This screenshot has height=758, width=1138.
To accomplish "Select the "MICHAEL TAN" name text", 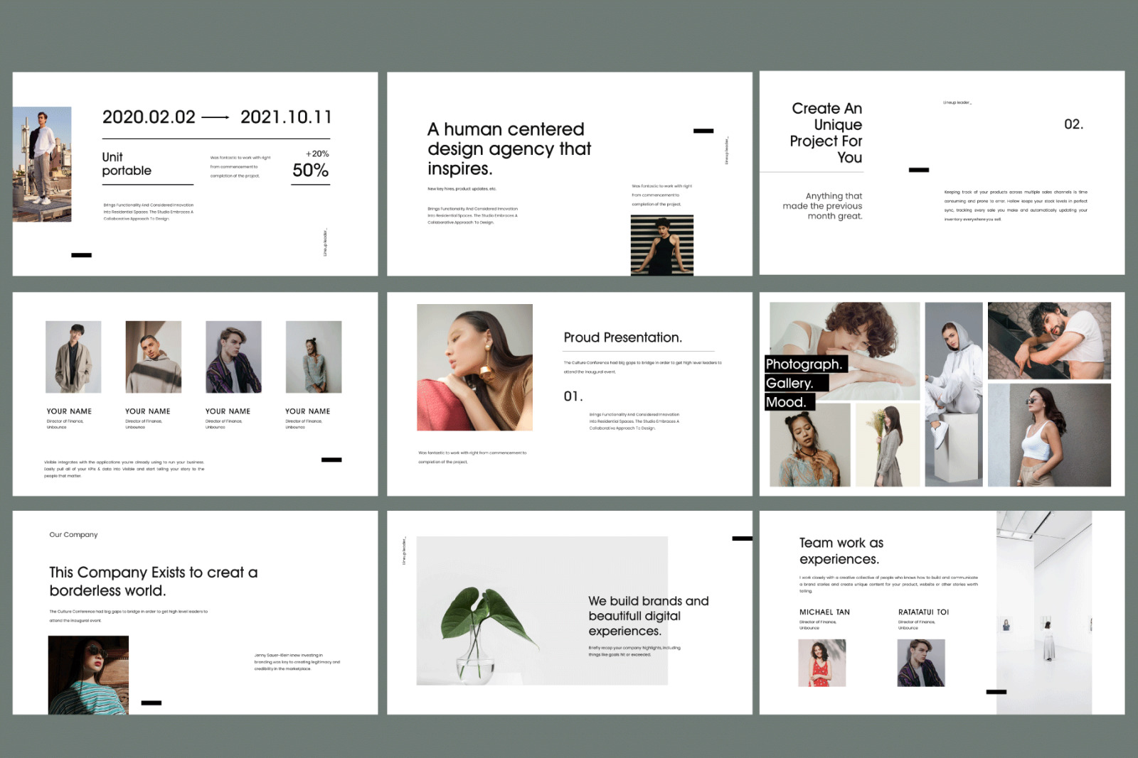I will click(x=824, y=612).
